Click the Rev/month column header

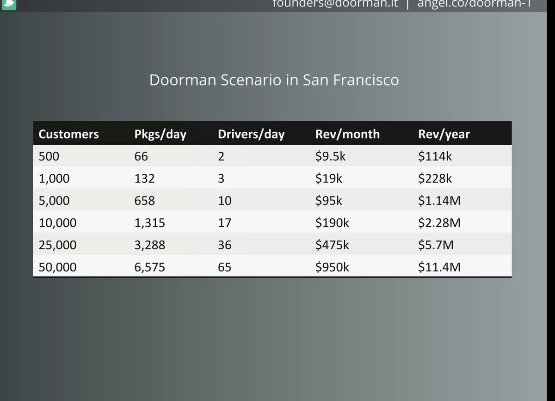[x=347, y=134]
